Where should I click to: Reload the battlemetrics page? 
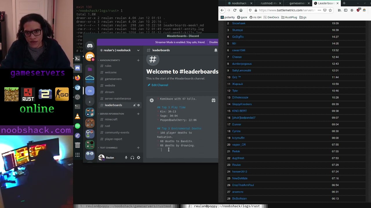(x=235, y=10)
